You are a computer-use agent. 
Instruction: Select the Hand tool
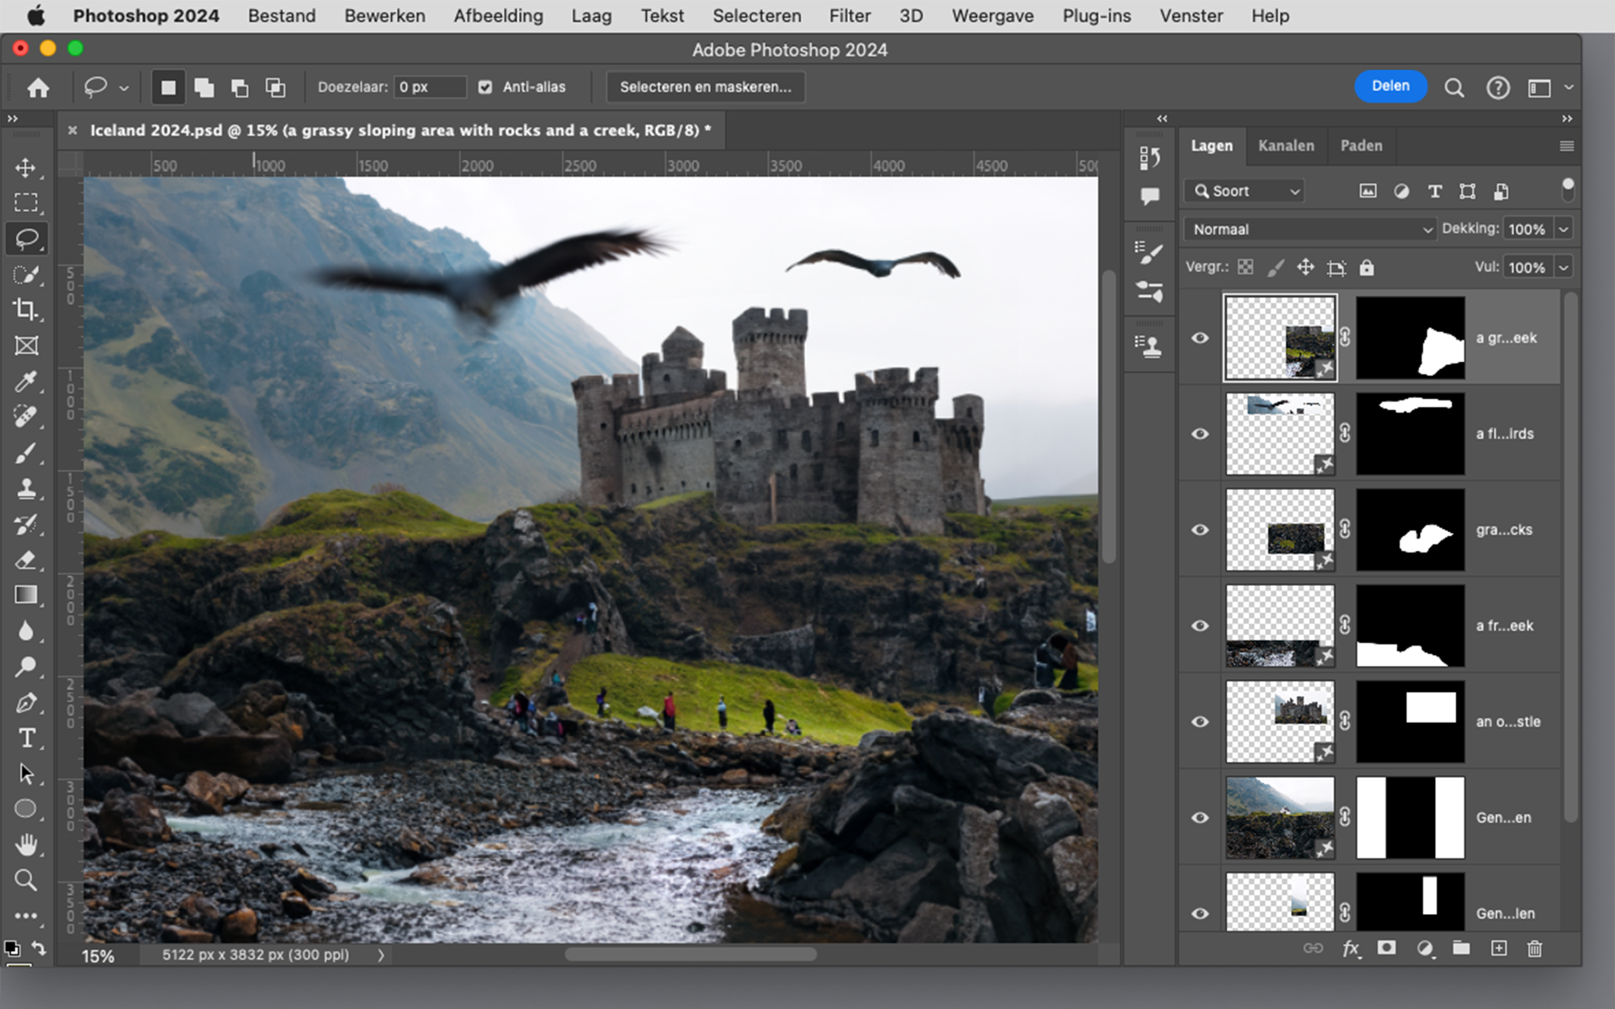click(x=26, y=843)
